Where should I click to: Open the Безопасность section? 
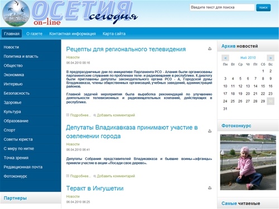click(x=17, y=93)
